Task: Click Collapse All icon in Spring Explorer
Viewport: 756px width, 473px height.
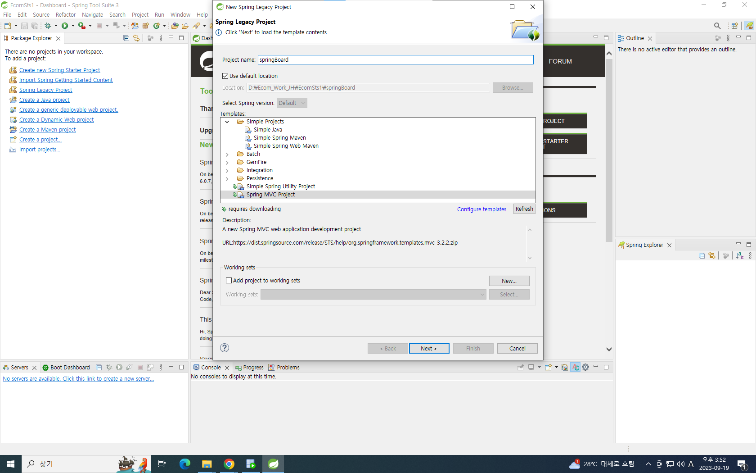Action: [702, 255]
